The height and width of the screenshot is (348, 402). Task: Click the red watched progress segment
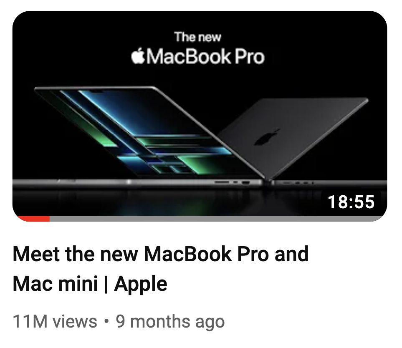33,219
